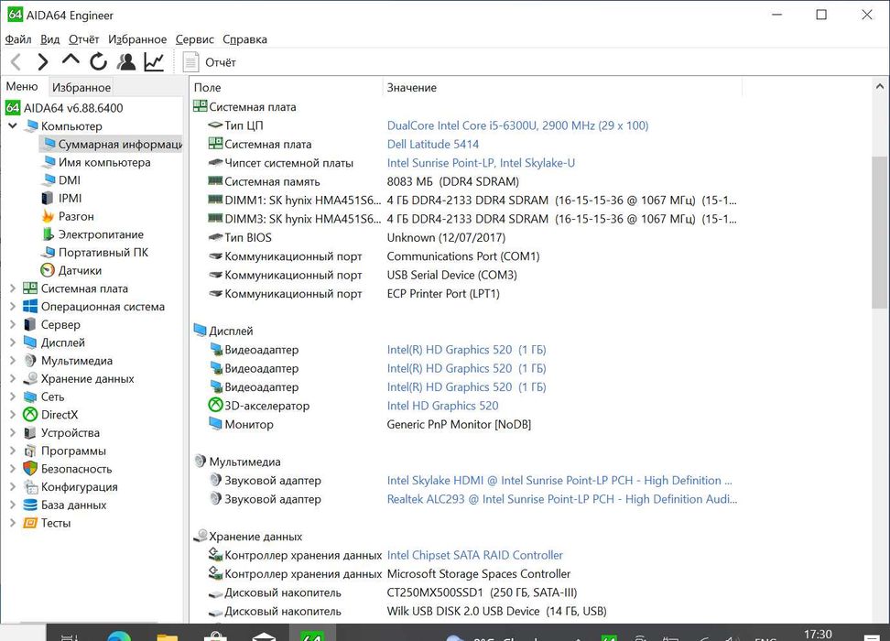Click the Датчики gauge icon

click(48, 270)
